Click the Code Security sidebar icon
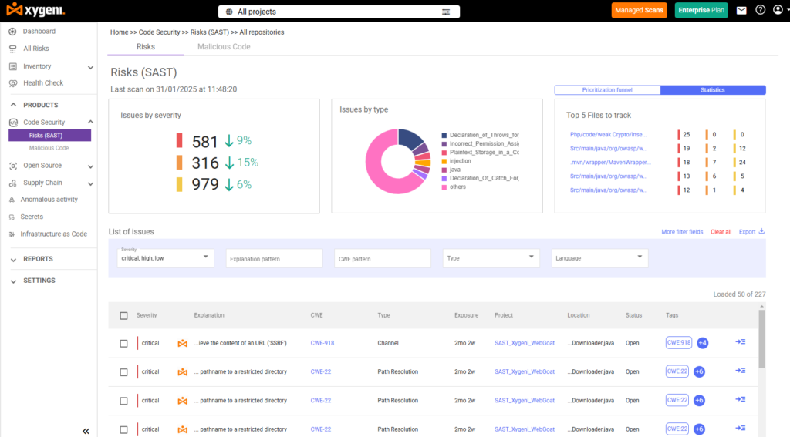The image size is (790, 437). coord(12,123)
